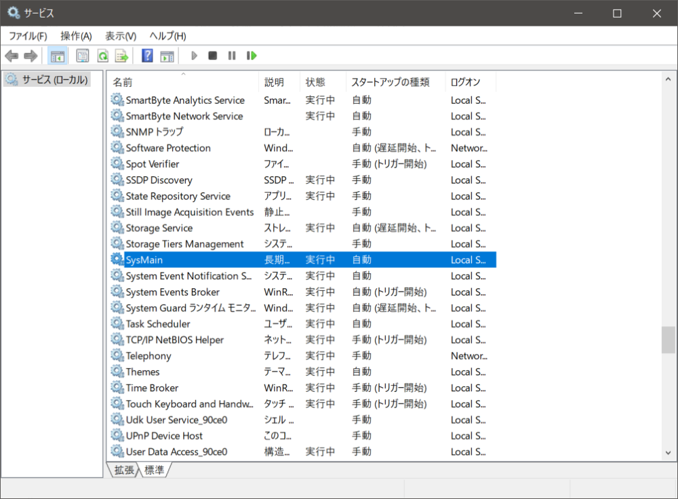Start a service using the play icon
The image size is (678, 499).
point(194,55)
